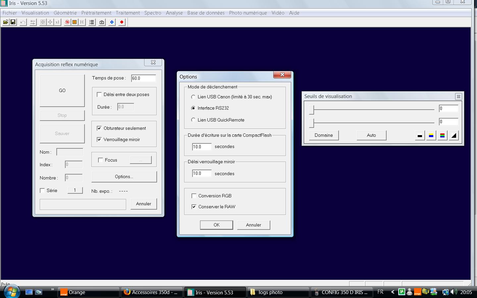
Task: Click the yellow striped square toolbar icon
Action: point(75,22)
